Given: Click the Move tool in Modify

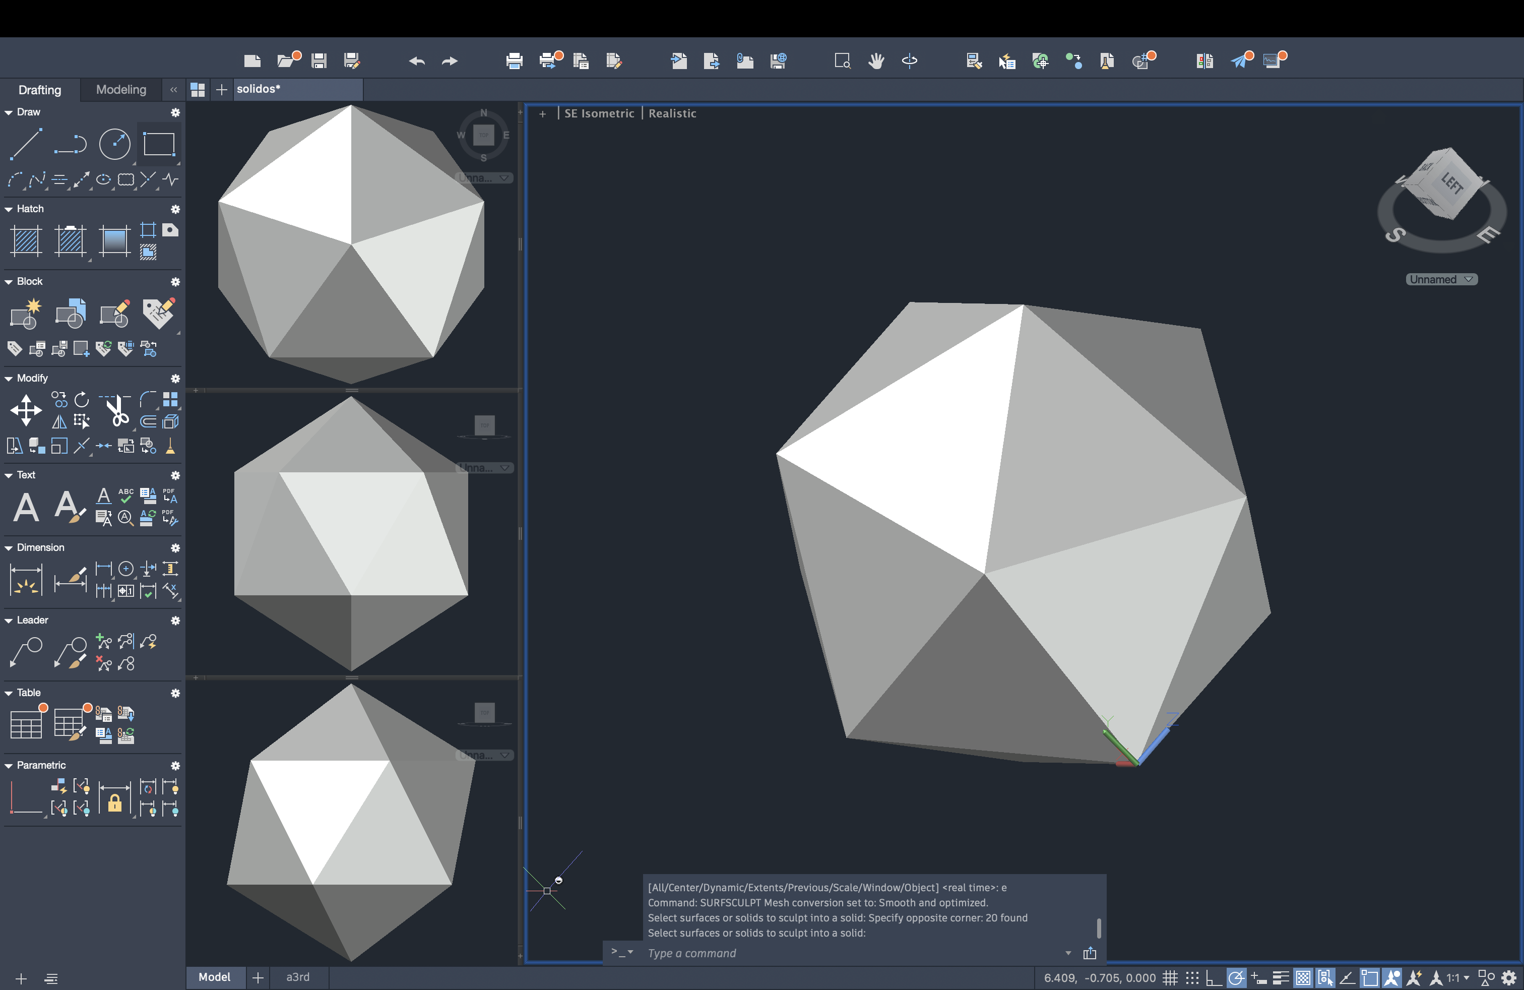Looking at the screenshot, I should coord(26,410).
